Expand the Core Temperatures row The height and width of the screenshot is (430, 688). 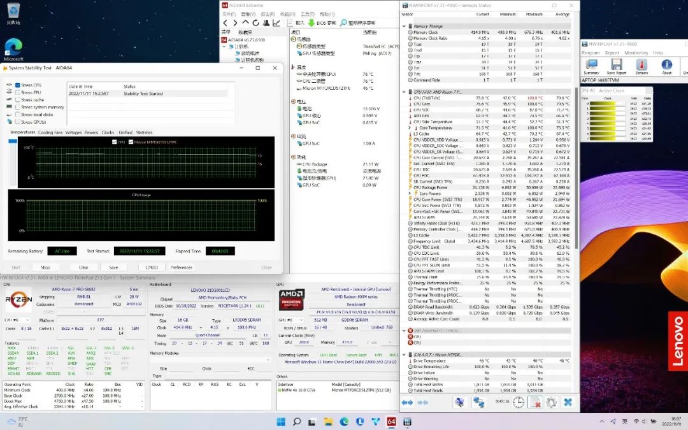[x=410, y=127]
